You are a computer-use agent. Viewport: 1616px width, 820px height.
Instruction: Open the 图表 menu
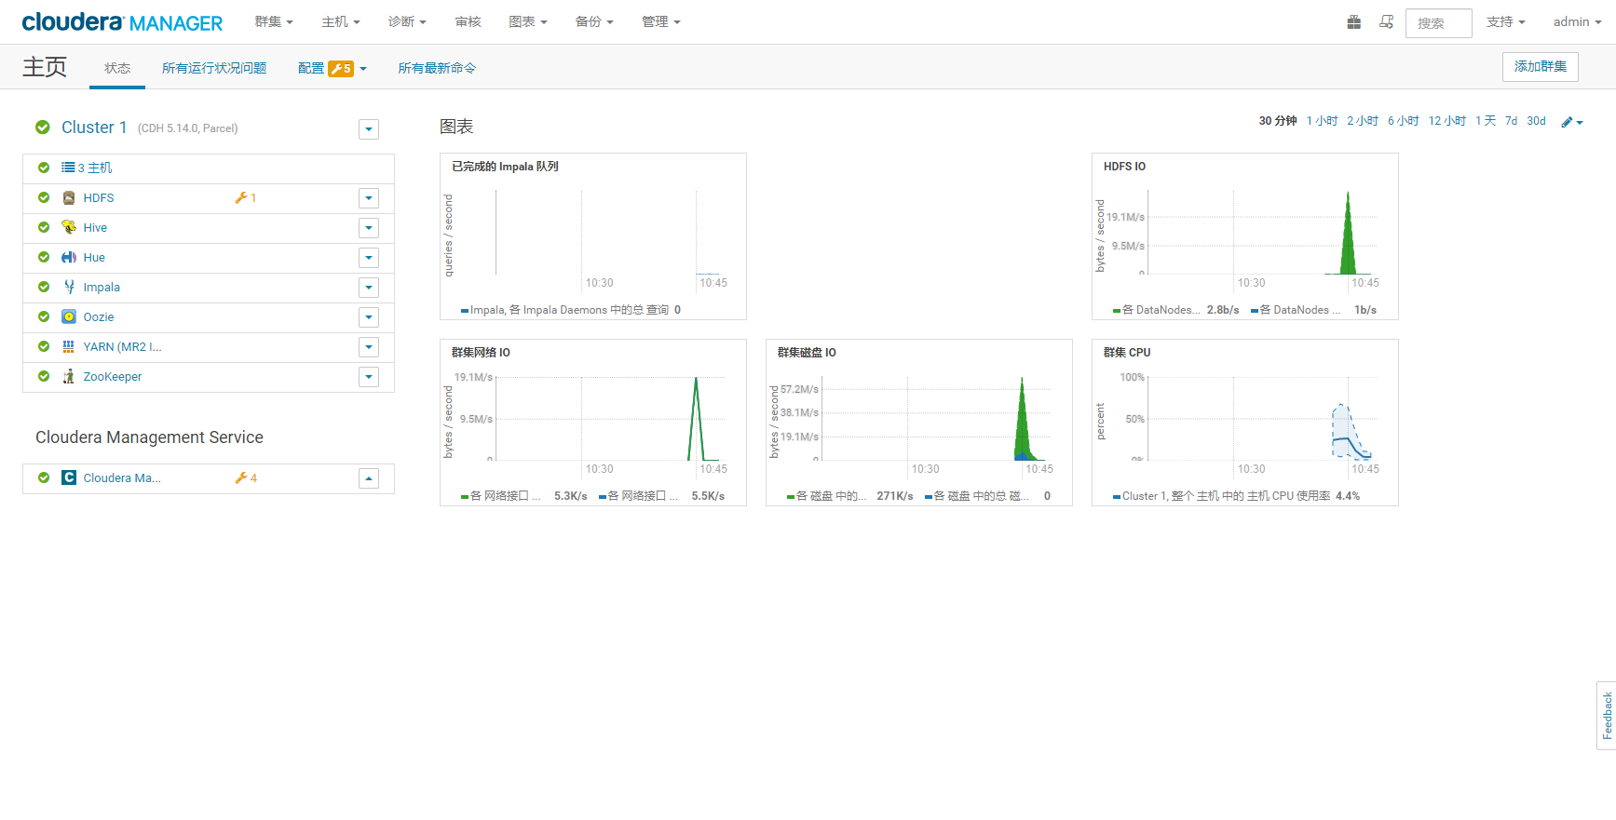pos(528,21)
